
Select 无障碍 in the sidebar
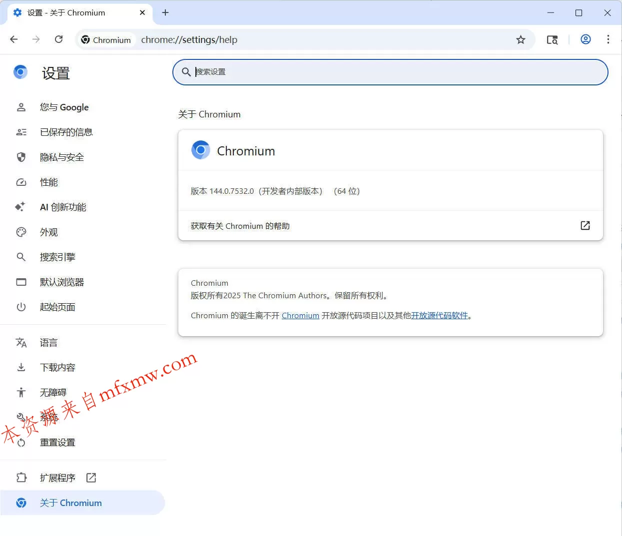pos(82,393)
